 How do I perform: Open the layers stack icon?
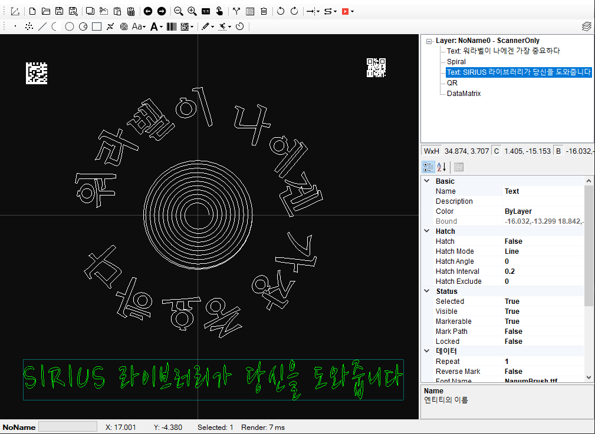586,26
